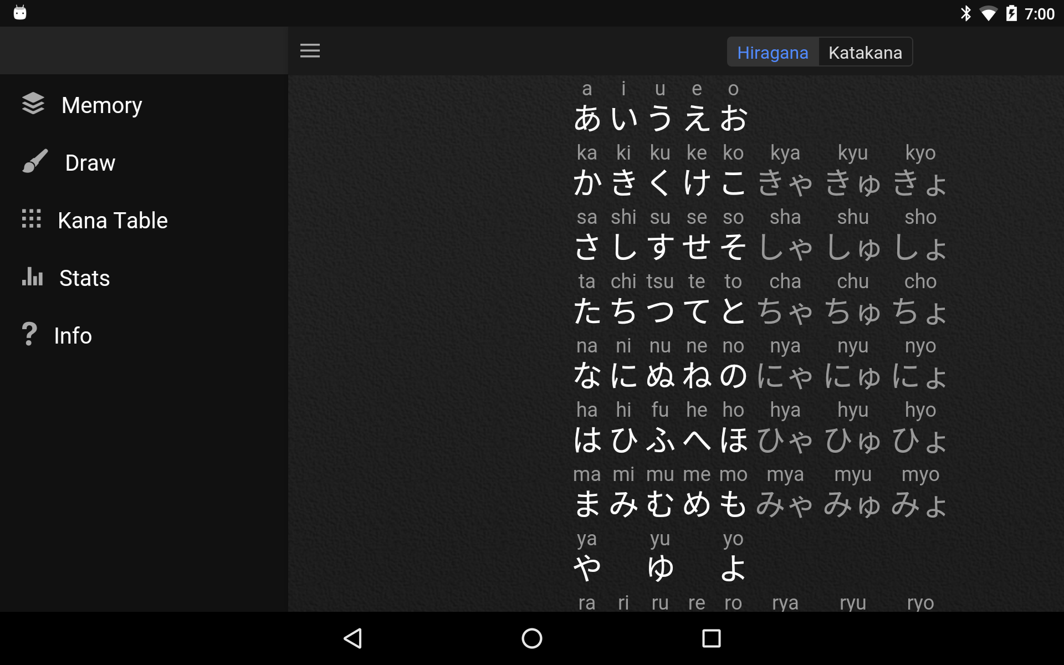Click the Info question mark icon
This screenshot has width=1064, height=665.
pos(29,335)
